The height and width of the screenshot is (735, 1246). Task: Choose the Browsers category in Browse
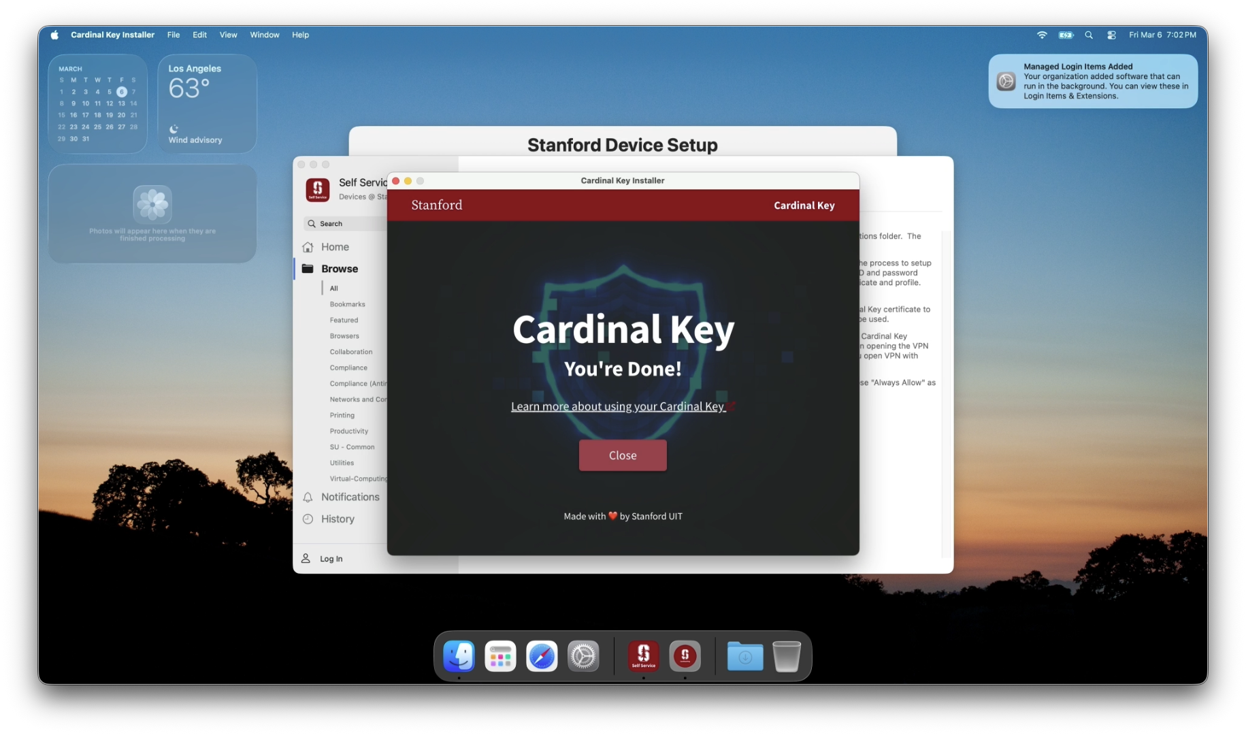coord(344,336)
